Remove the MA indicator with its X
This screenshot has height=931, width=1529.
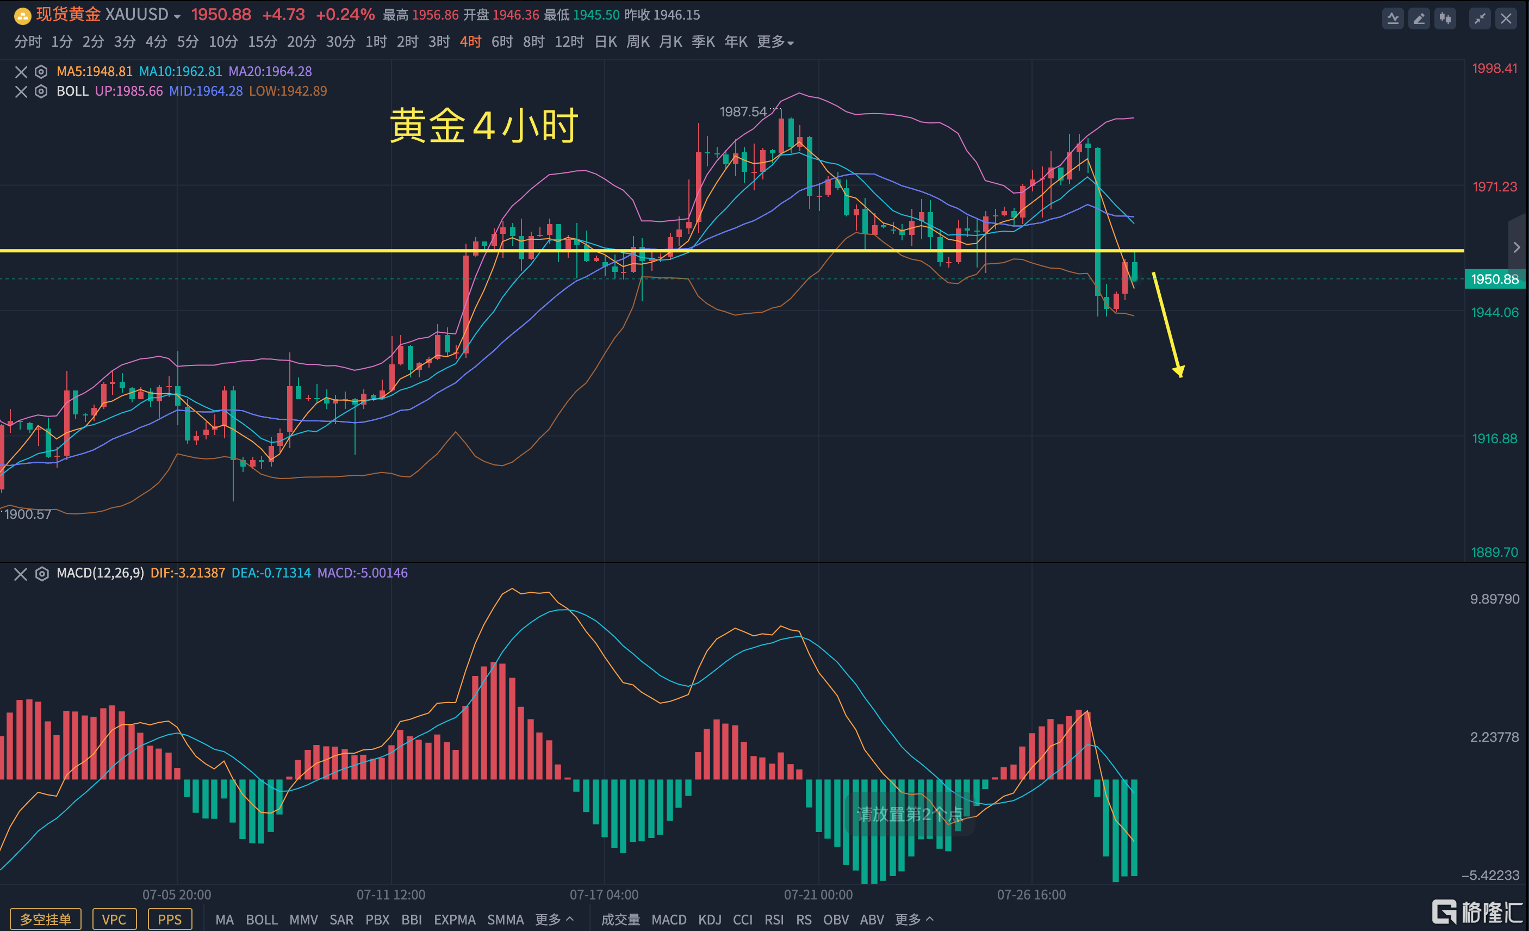click(21, 72)
